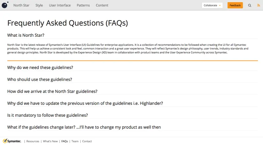
Task: Open the Content menu
Action: coord(102,5)
